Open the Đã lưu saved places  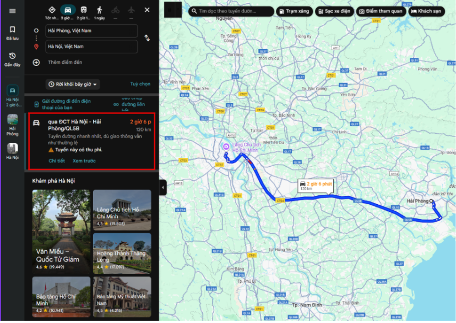pyautogui.click(x=12, y=32)
